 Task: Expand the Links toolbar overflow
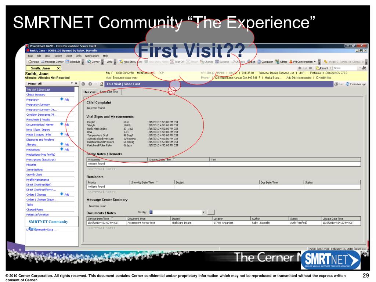pyautogui.click(x=115, y=62)
